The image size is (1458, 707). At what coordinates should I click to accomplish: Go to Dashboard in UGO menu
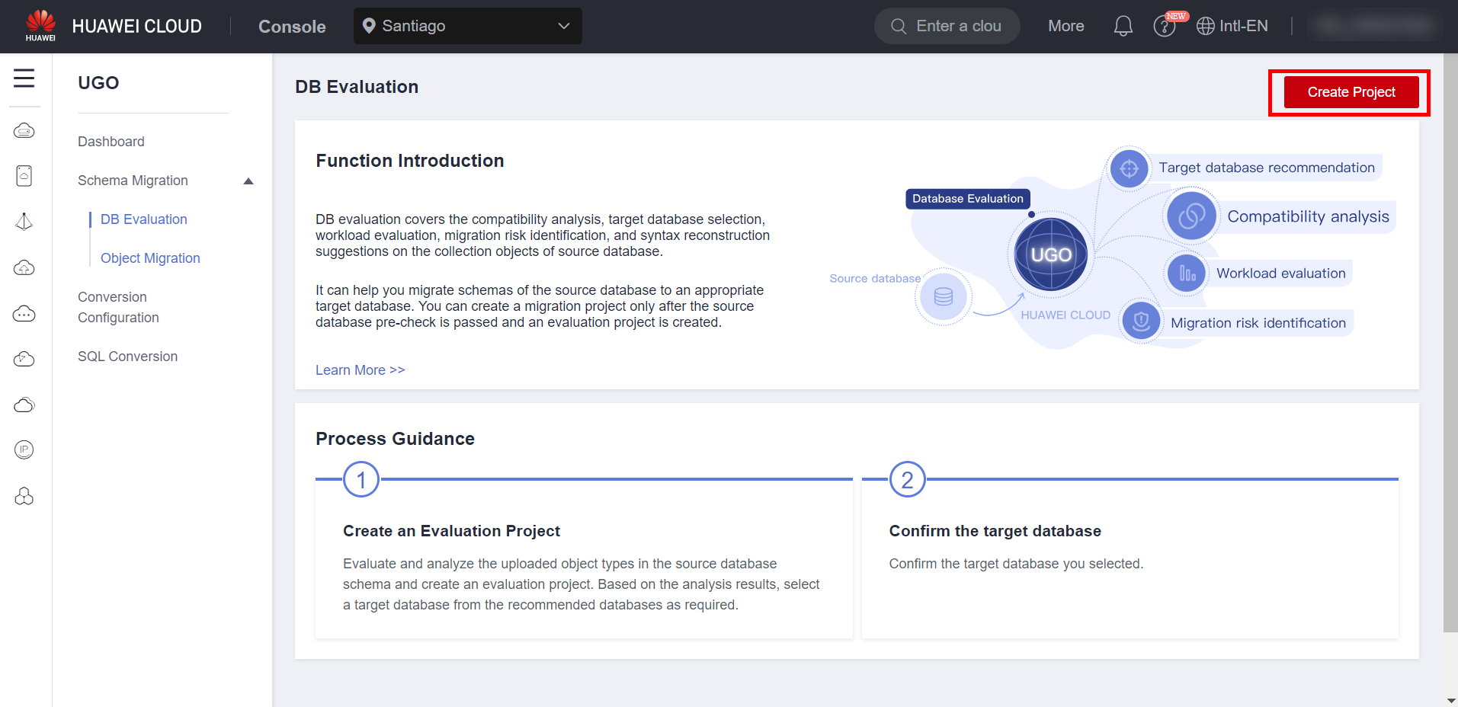pos(111,142)
